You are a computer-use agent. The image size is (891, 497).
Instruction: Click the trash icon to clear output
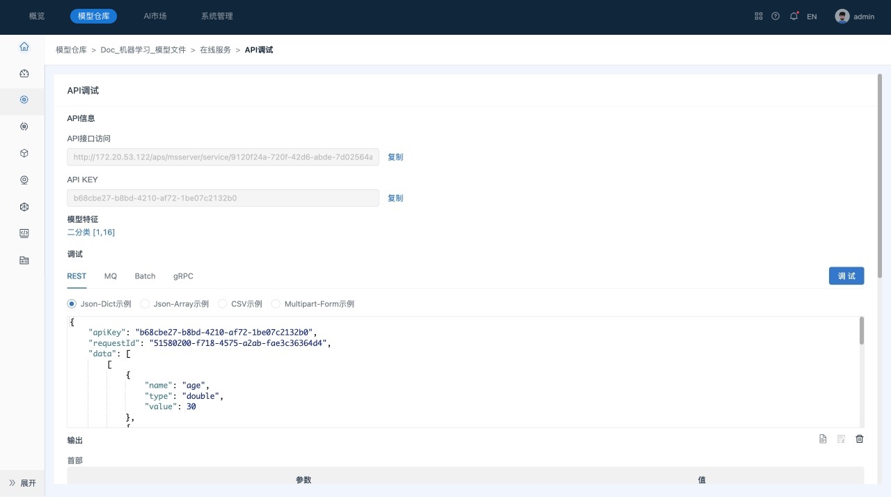[859, 439]
